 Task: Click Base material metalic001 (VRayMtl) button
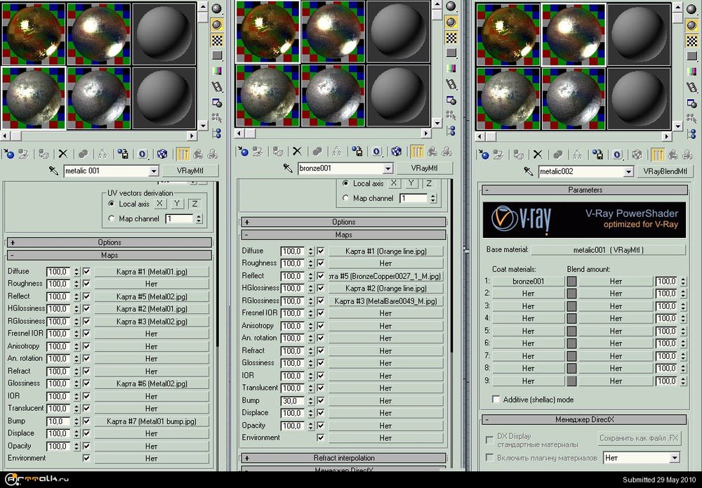608,249
